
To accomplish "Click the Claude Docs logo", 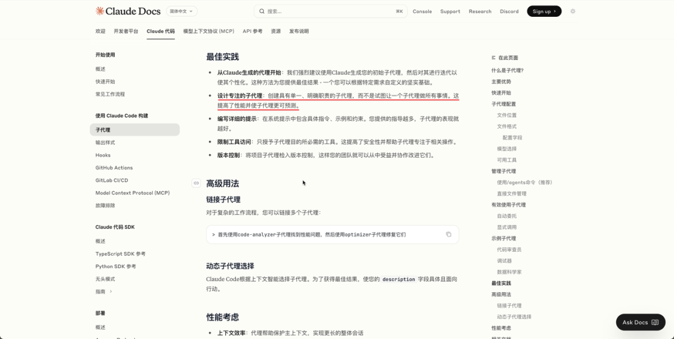I will [x=128, y=11].
